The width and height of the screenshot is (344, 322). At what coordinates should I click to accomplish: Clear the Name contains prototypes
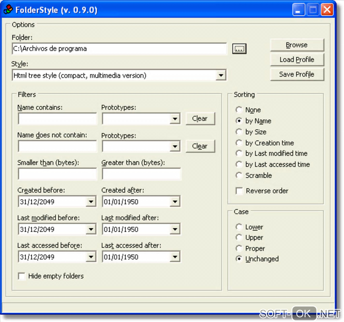click(x=200, y=119)
